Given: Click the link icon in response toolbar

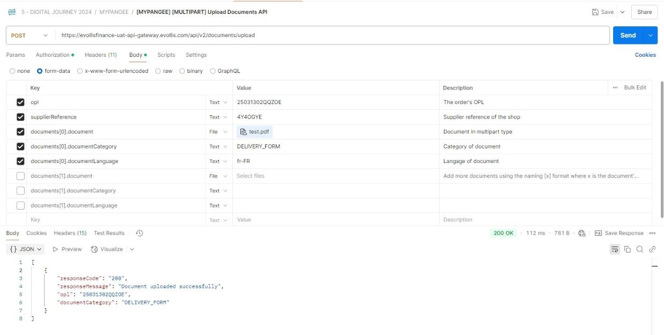Looking at the screenshot, I should pos(652,249).
